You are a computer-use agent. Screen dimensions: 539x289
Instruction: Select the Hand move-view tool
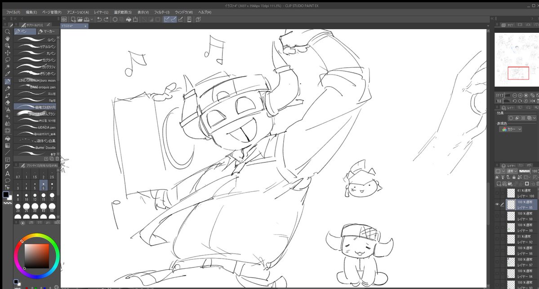coord(7,39)
